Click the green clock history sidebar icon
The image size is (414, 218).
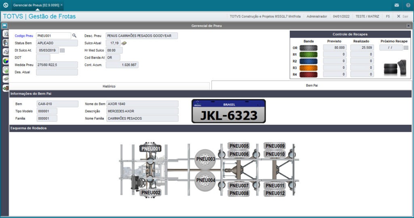click(x=6, y=70)
